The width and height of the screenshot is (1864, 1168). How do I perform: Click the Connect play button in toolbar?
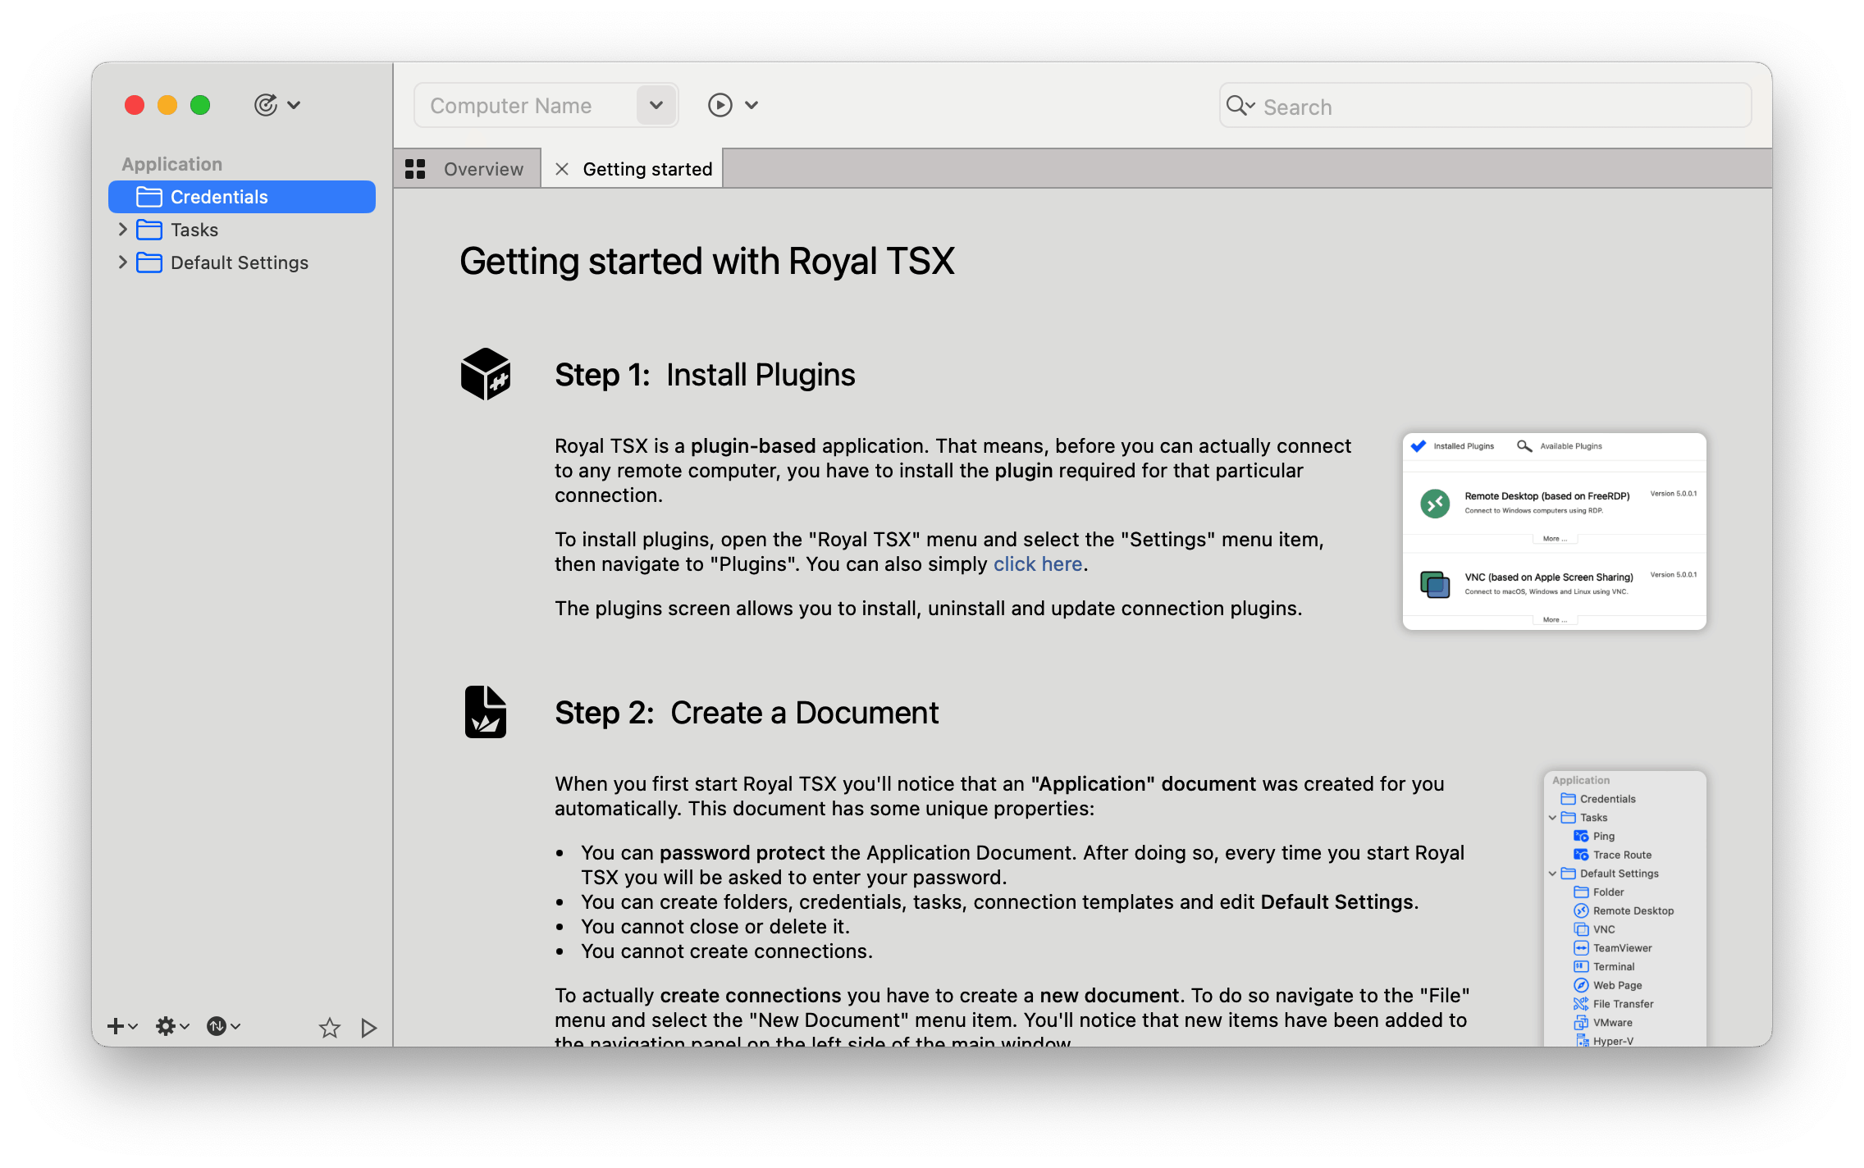pos(720,105)
